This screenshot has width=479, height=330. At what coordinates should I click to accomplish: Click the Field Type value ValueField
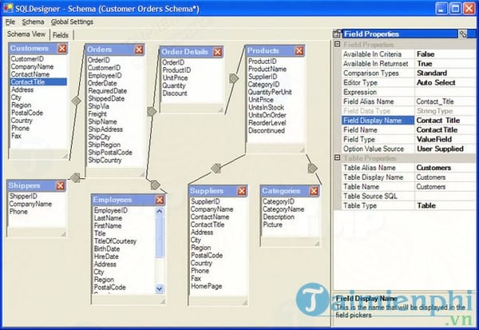tap(445, 140)
